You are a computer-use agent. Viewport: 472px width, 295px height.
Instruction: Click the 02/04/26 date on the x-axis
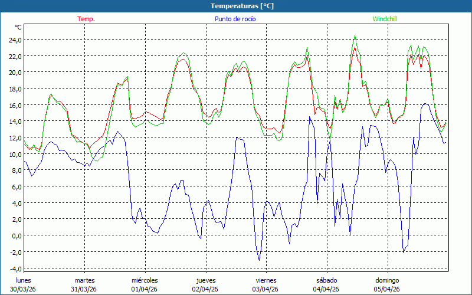[x=205, y=289]
